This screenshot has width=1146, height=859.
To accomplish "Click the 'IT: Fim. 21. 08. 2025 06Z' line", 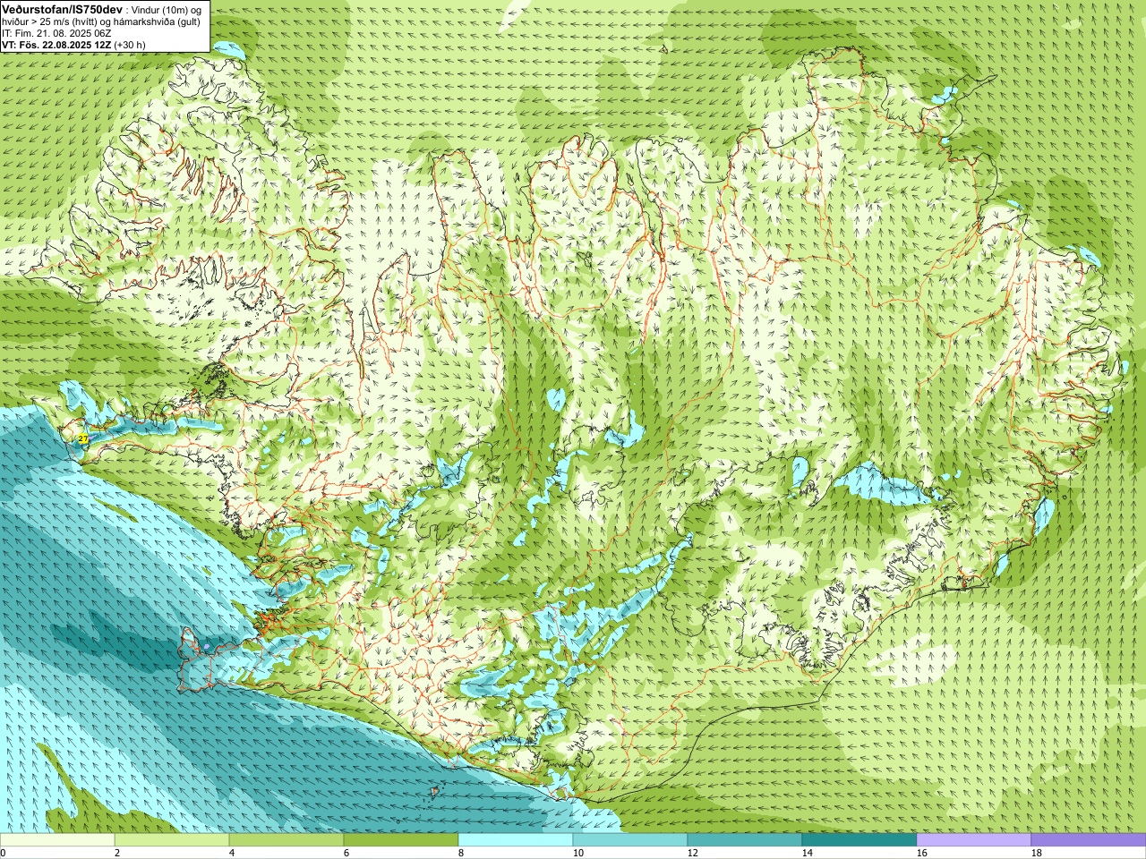I will (x=56, y=32).
